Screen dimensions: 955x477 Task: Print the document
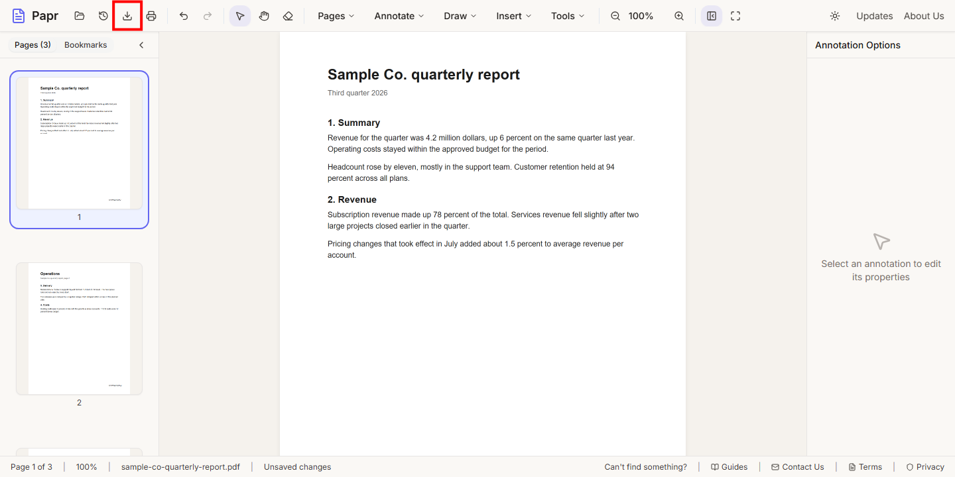point(151,16)
